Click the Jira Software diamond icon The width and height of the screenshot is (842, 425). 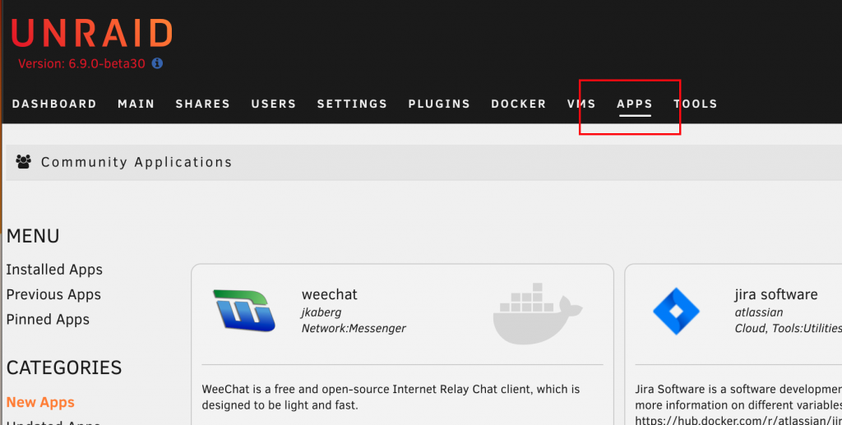(x=676, y=312)
